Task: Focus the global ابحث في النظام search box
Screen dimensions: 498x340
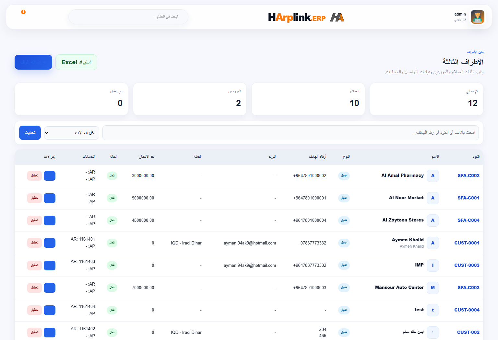Action: pyautogui.click(x=128, y=17)
